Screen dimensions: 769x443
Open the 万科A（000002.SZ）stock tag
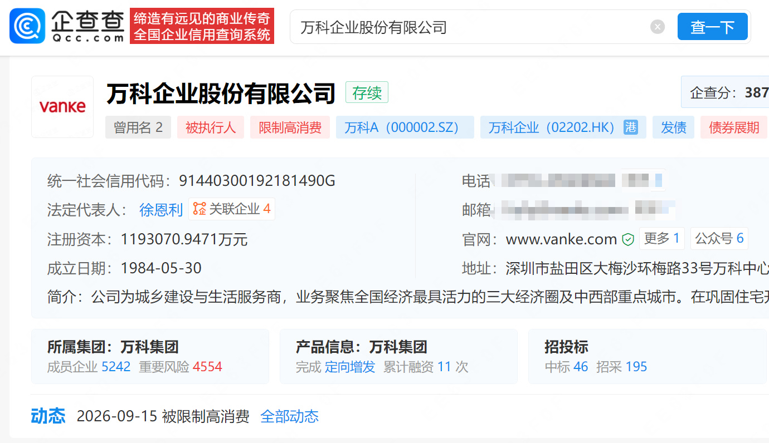pos(405,127)
